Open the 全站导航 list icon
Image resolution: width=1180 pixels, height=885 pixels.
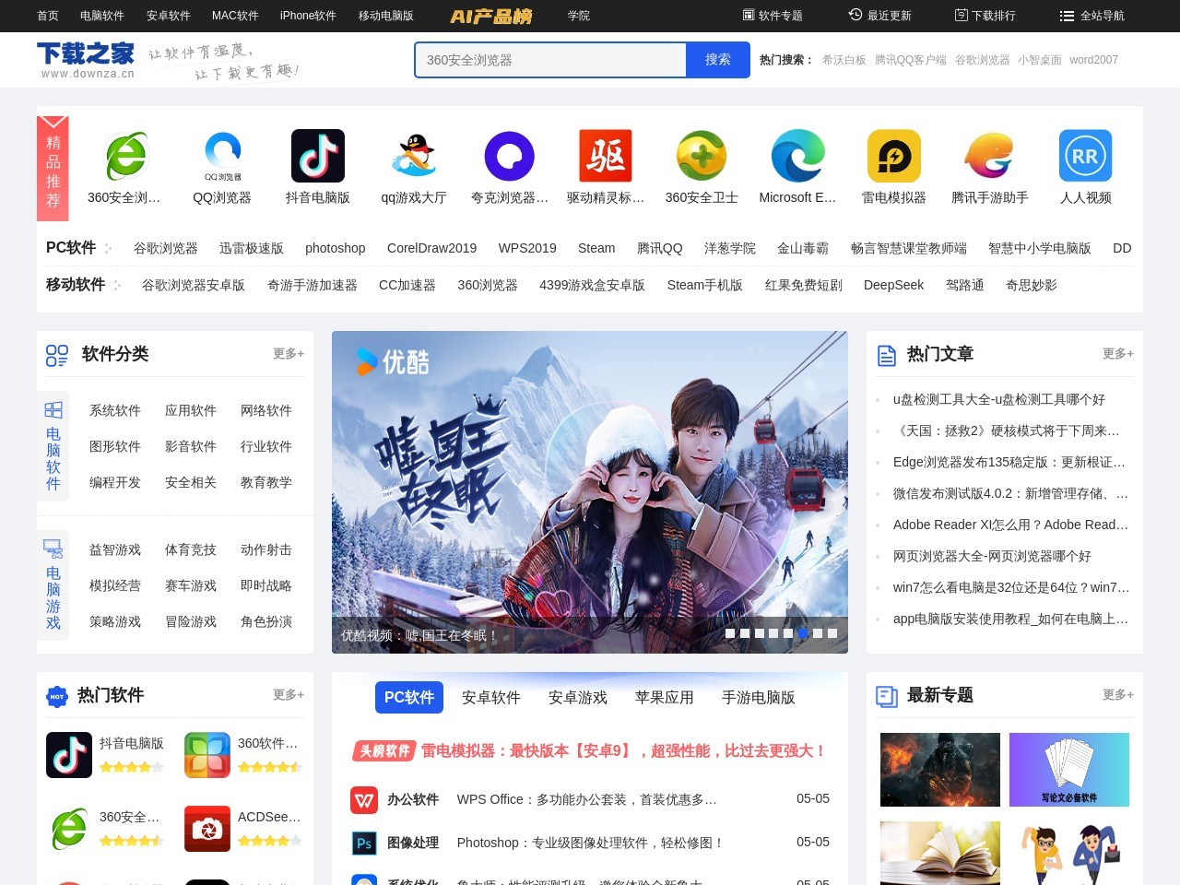[x=1067, y=16]
